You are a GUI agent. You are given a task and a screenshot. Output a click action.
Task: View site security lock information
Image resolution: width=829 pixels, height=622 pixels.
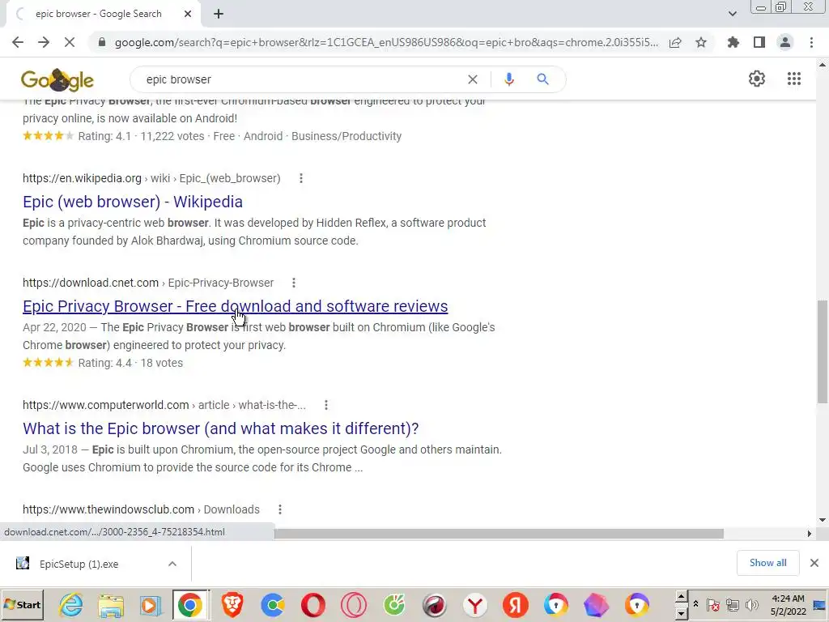102,42
